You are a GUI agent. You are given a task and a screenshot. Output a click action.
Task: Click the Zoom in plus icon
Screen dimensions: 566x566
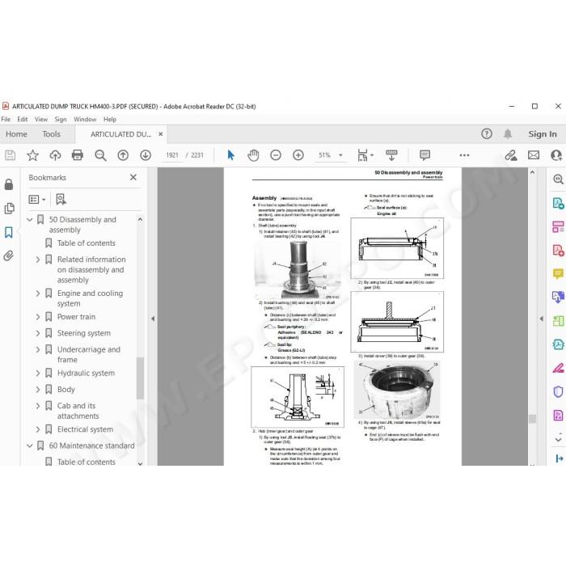pyautogui.click(x=298, y=155)
